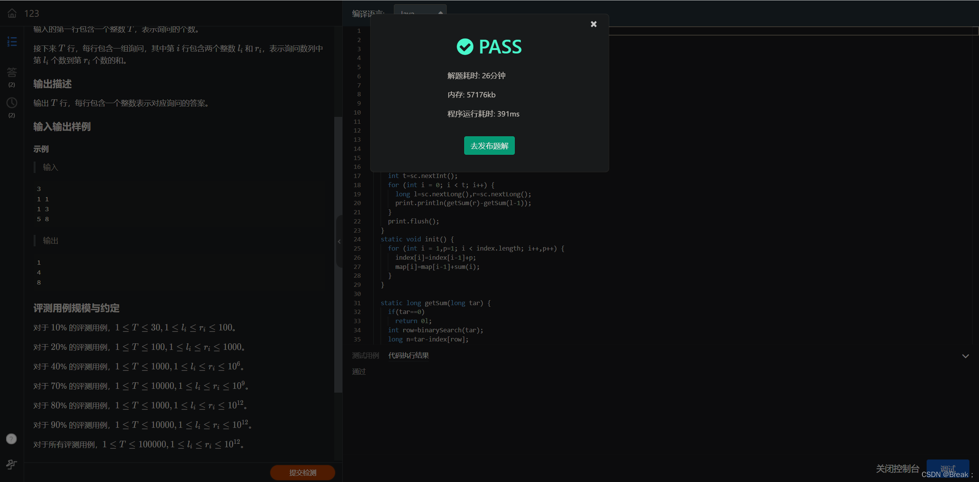The image size is (979, 482).
Task: Open the answers (答) sidebar icon
Action: [12, 72]
